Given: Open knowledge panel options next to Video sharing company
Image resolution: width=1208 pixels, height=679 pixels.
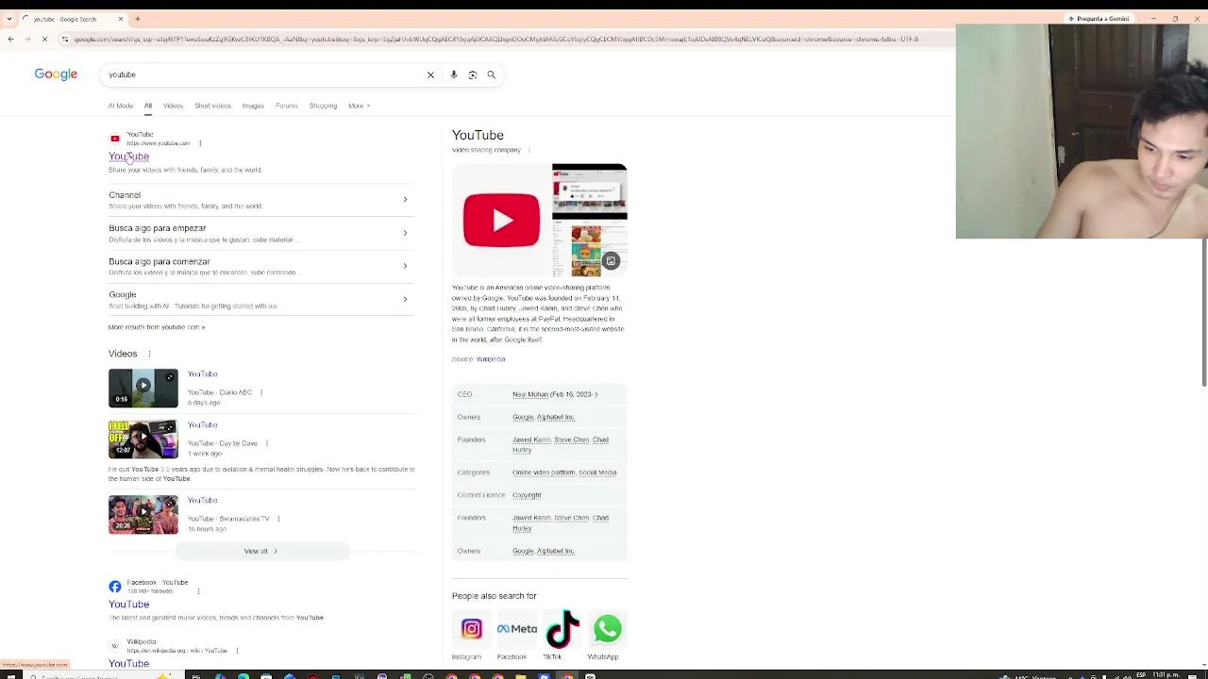Looking at the screenshot, I should point(528,150).
